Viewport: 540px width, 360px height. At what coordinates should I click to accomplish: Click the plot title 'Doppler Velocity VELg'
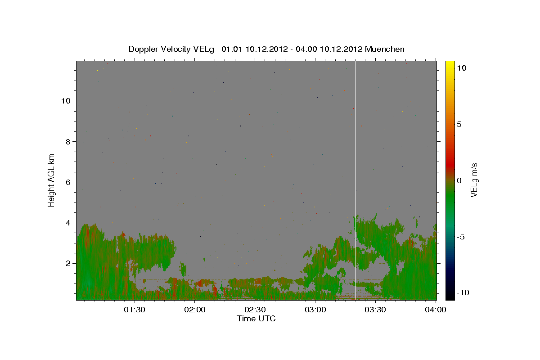tap(172, 49)
